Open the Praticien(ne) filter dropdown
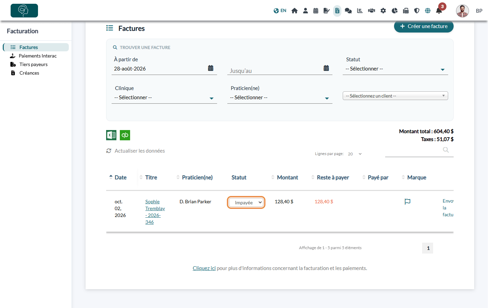The width and height of the screenshot is (493, 308). (x=280, y=98)
